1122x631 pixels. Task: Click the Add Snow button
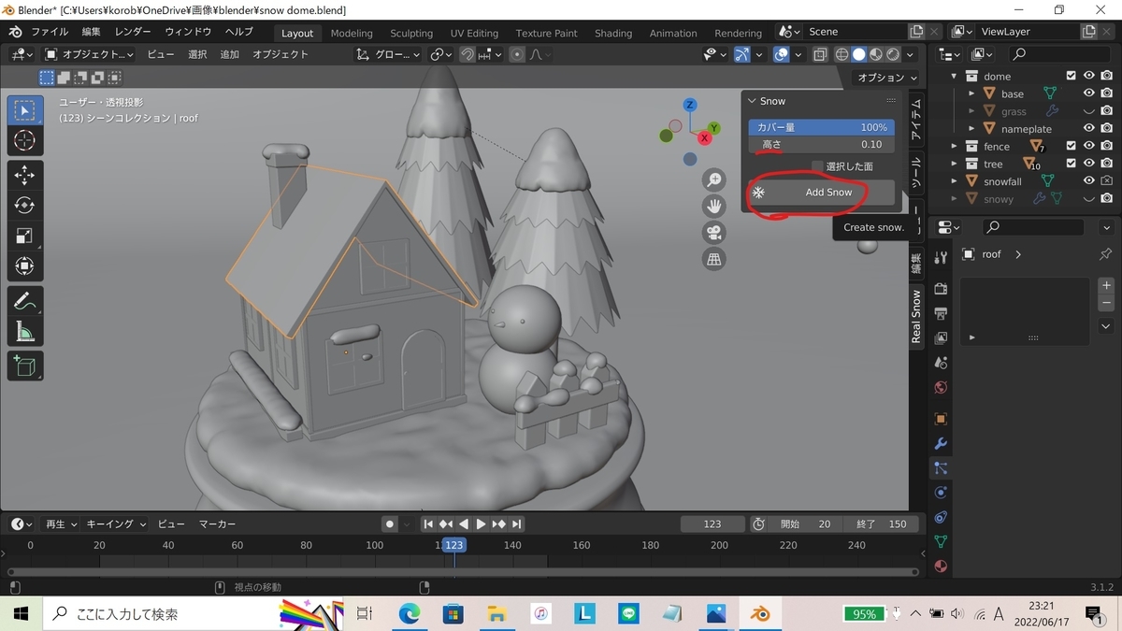click(821, 193)
